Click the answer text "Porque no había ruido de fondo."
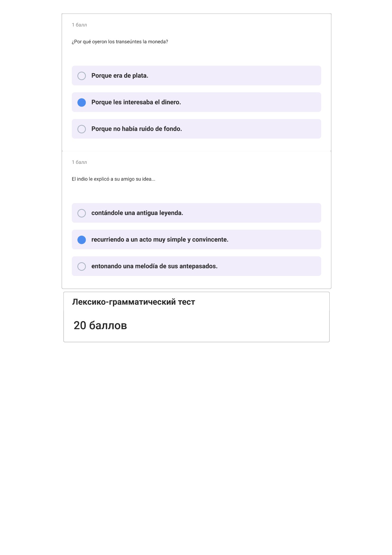392x555 pixels. 137,129
